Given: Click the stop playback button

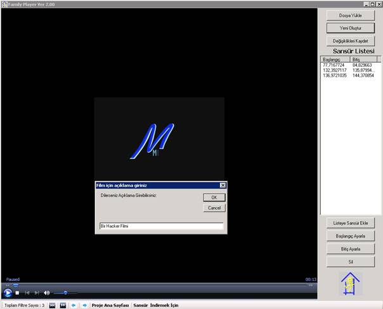Looking at the screenshot, I should click(18, 293).
